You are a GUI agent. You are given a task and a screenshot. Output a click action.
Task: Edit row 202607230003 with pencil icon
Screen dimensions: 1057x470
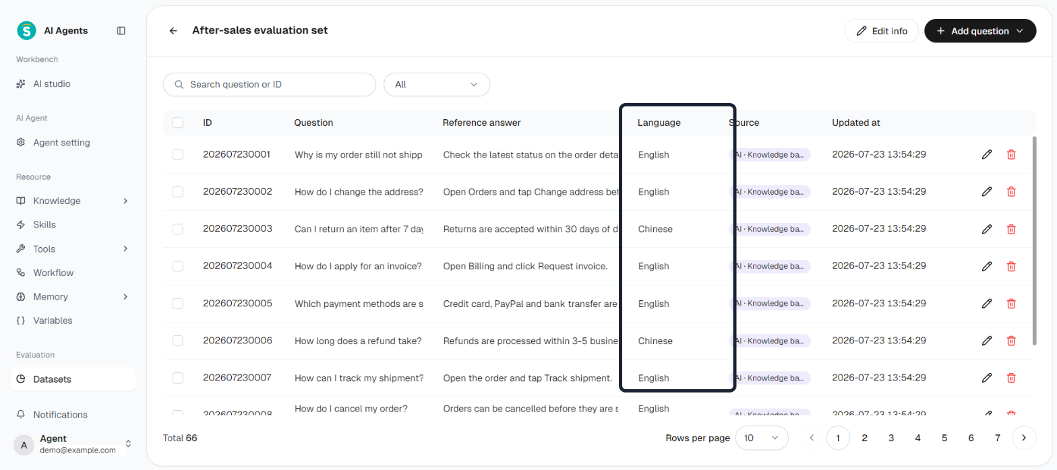pyautogui.click(x=987, y=229)
